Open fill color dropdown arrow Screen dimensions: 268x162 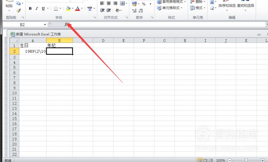coord(73,8)
